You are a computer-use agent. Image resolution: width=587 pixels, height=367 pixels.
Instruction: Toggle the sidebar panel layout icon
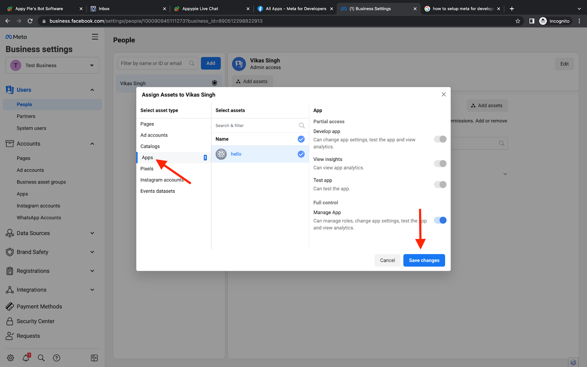point(94,358)
